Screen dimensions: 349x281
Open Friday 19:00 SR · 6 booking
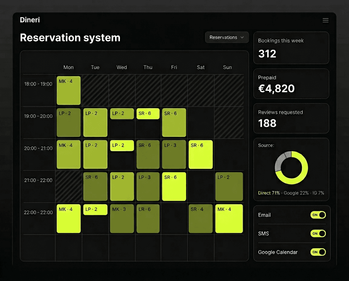coord(174,123)
